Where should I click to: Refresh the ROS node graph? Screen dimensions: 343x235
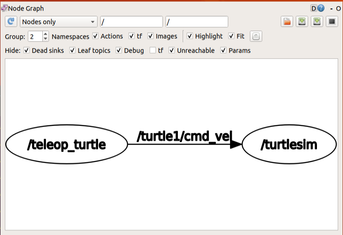tap(11, 22)
